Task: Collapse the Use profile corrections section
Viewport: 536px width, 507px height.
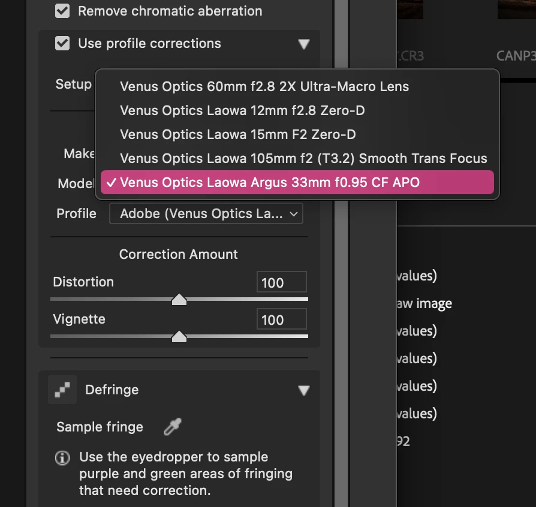Action: coord(303,44)
